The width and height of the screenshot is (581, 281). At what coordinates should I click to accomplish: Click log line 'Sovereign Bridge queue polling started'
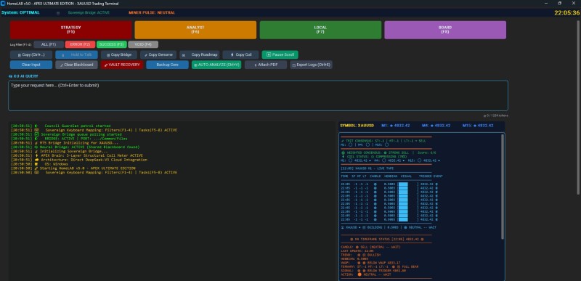pos(66,134)
